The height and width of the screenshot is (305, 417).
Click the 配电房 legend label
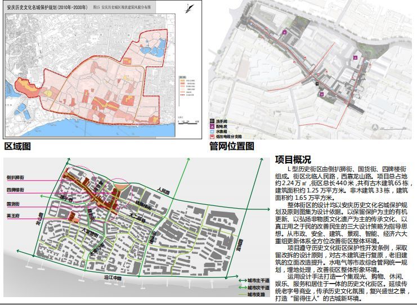pyautogui.click(x=222, y=126)
